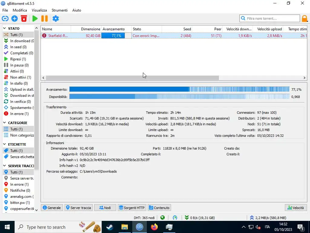This screenshot has width=310, height=233.
Task: Open the Velocità graph tab
Action: (x=296, y=208)
